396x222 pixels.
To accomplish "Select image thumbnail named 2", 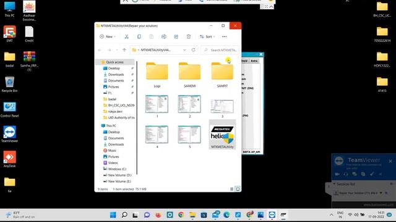I will point(189,106).
